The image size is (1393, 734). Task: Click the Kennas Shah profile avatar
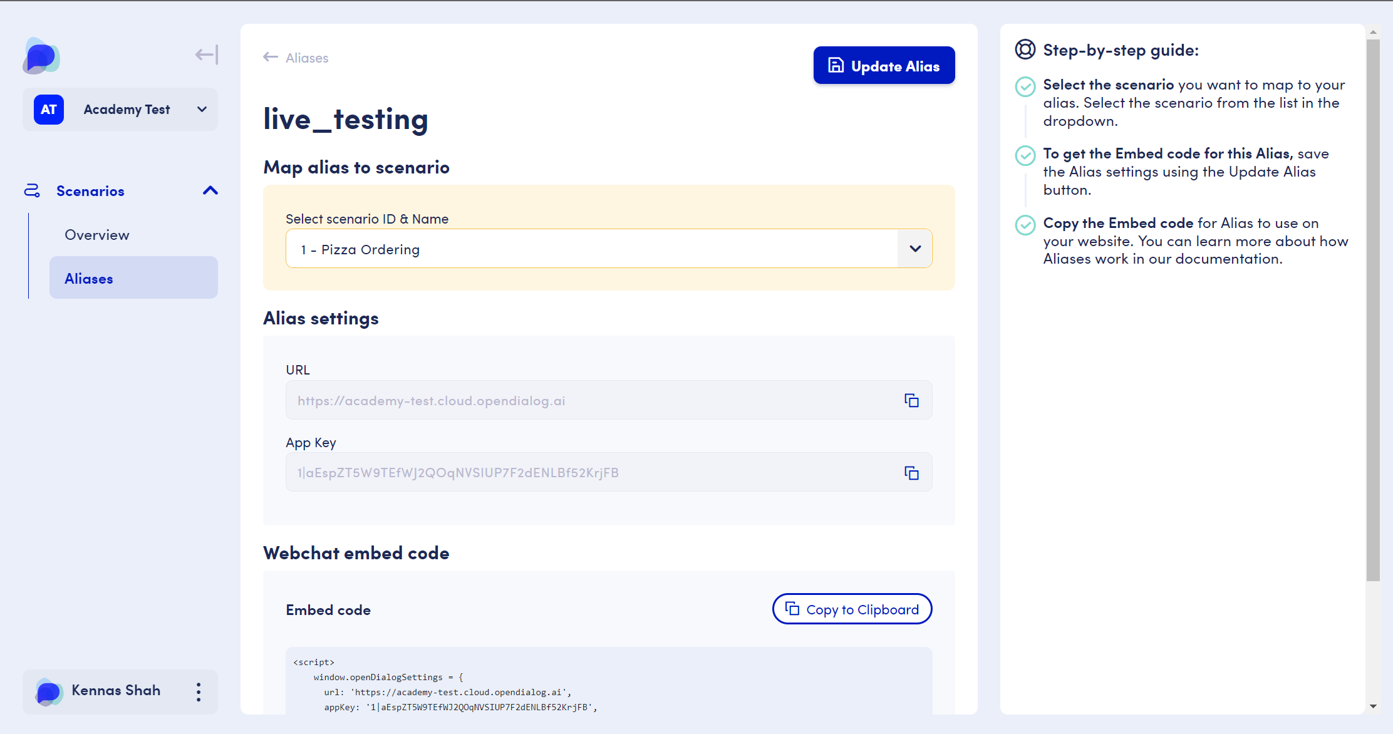coord(48,692)
